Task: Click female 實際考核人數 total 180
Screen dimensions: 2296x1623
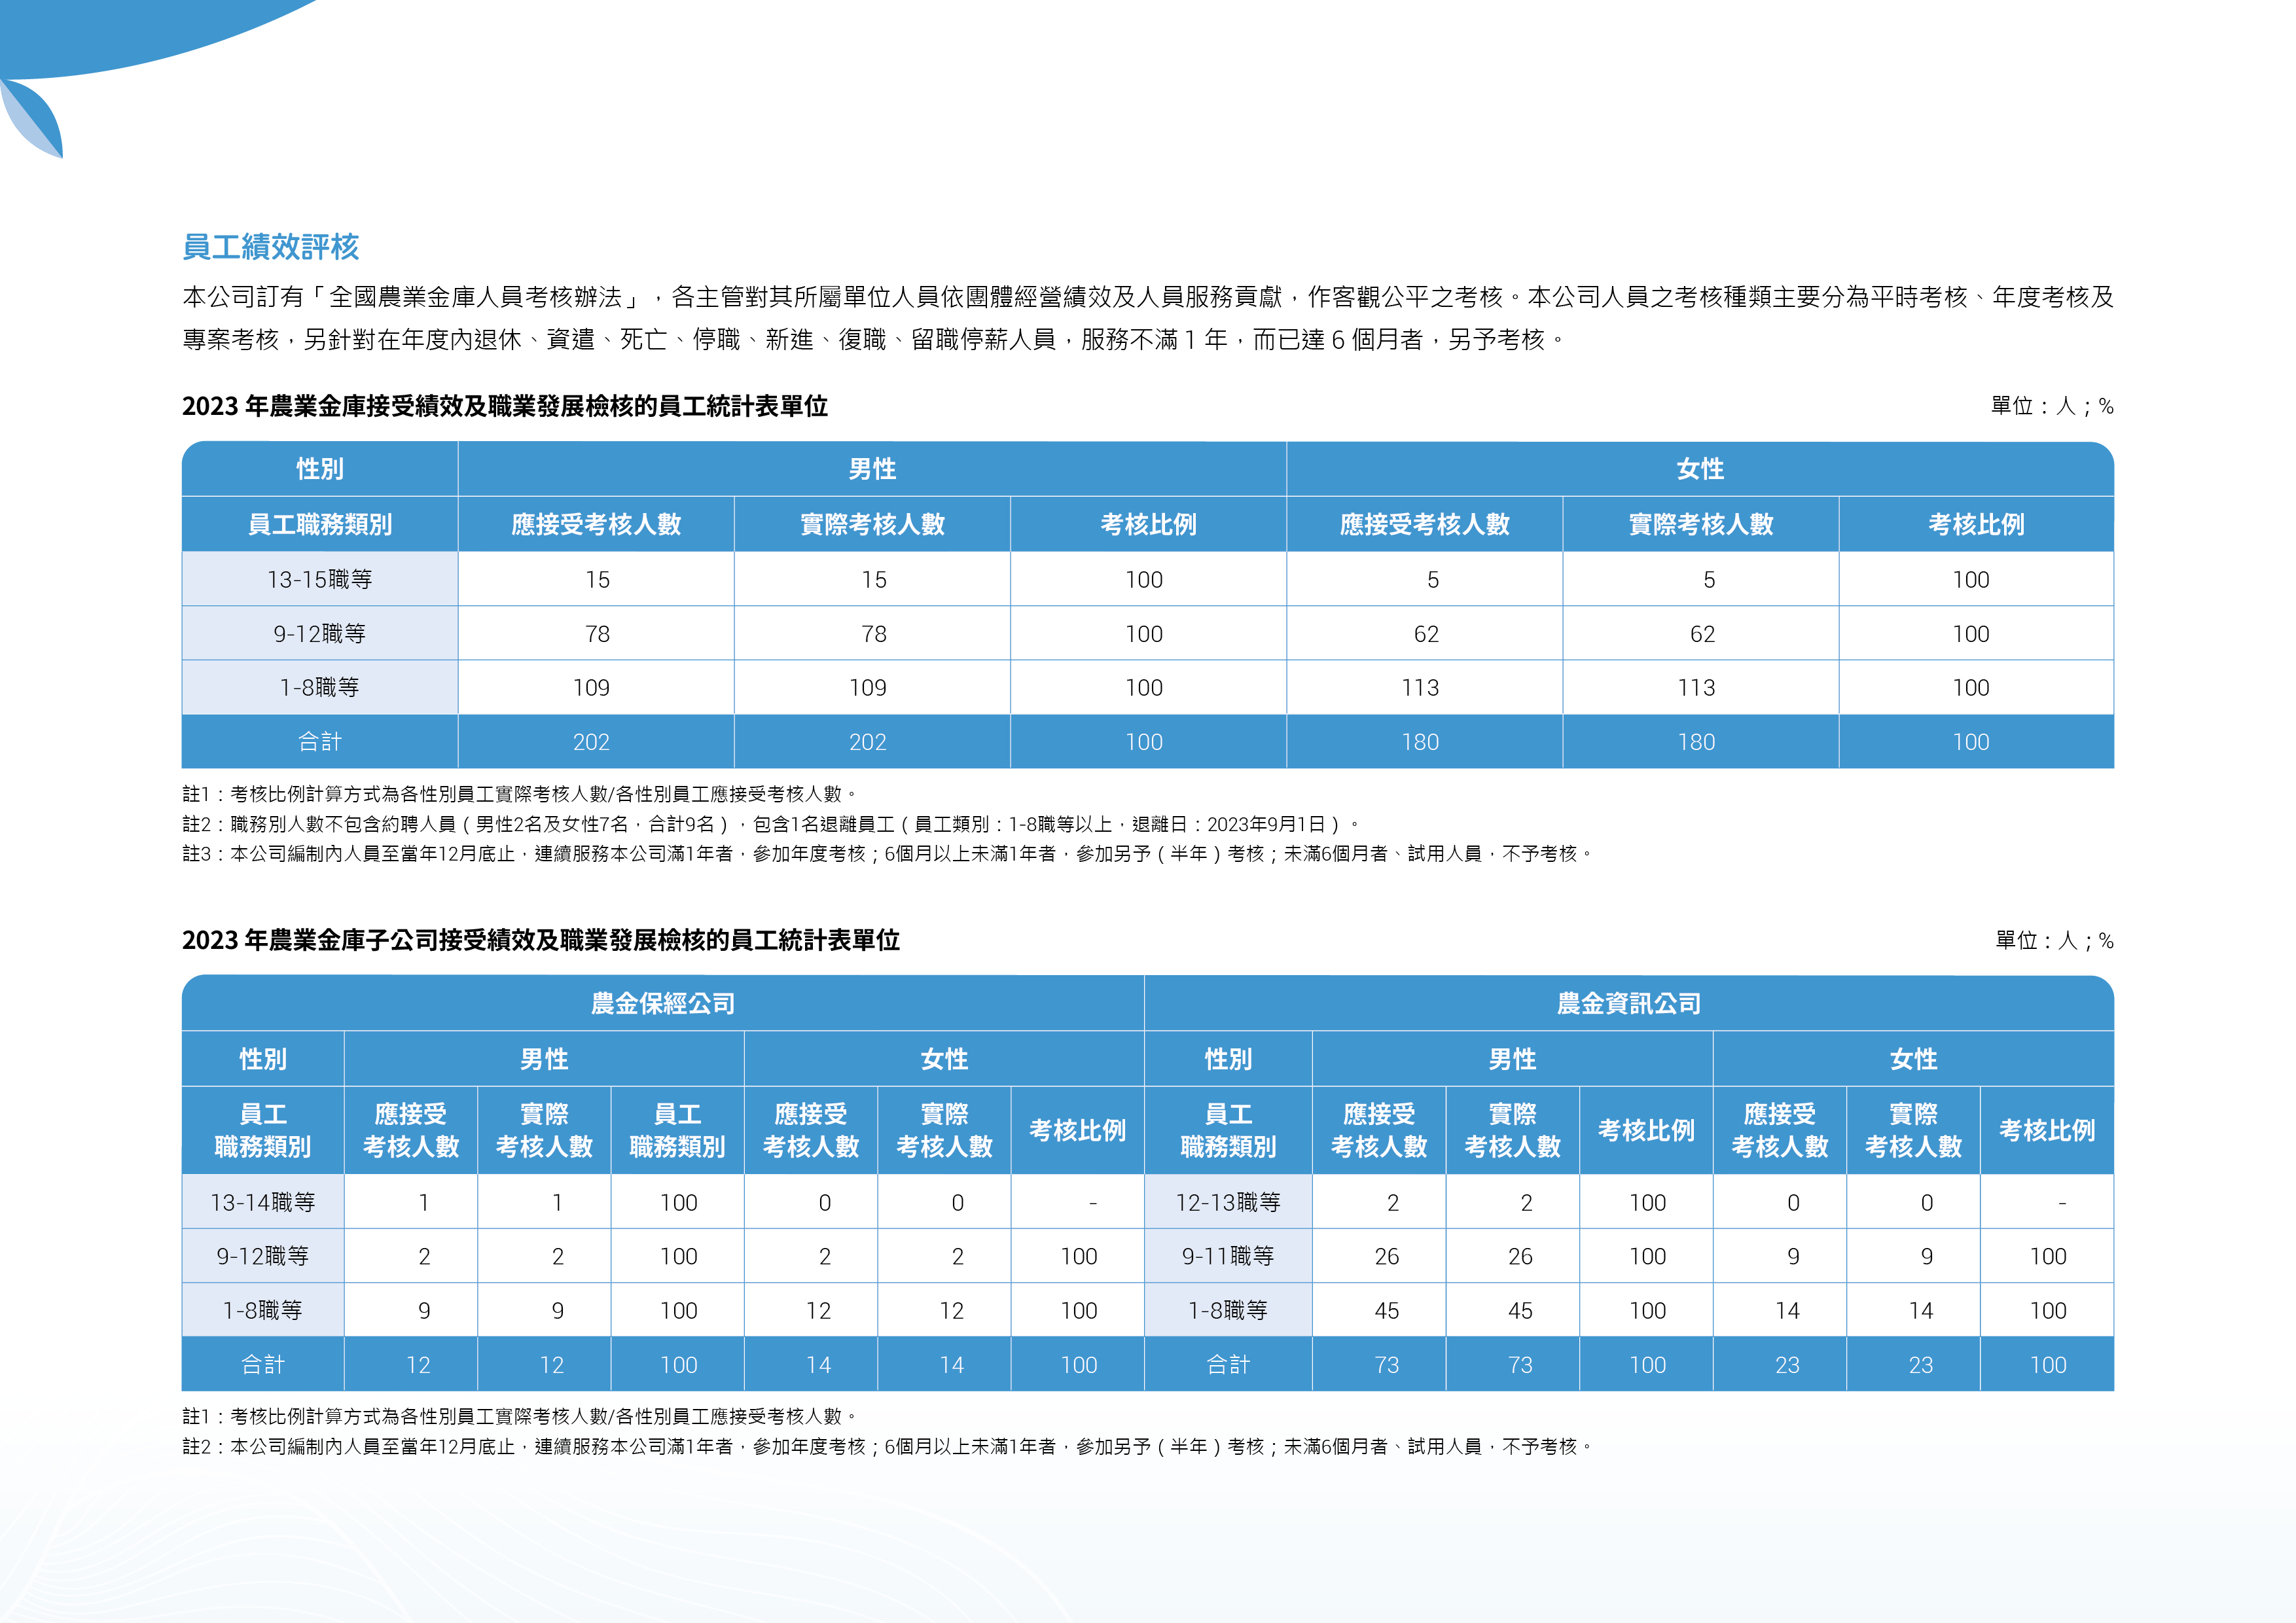Action: coord(1696,742)
